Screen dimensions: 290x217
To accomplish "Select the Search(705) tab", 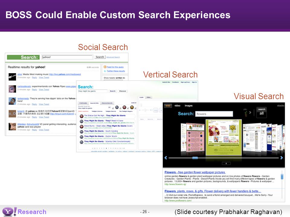I will pyautogui.click(x=94, y=103).
